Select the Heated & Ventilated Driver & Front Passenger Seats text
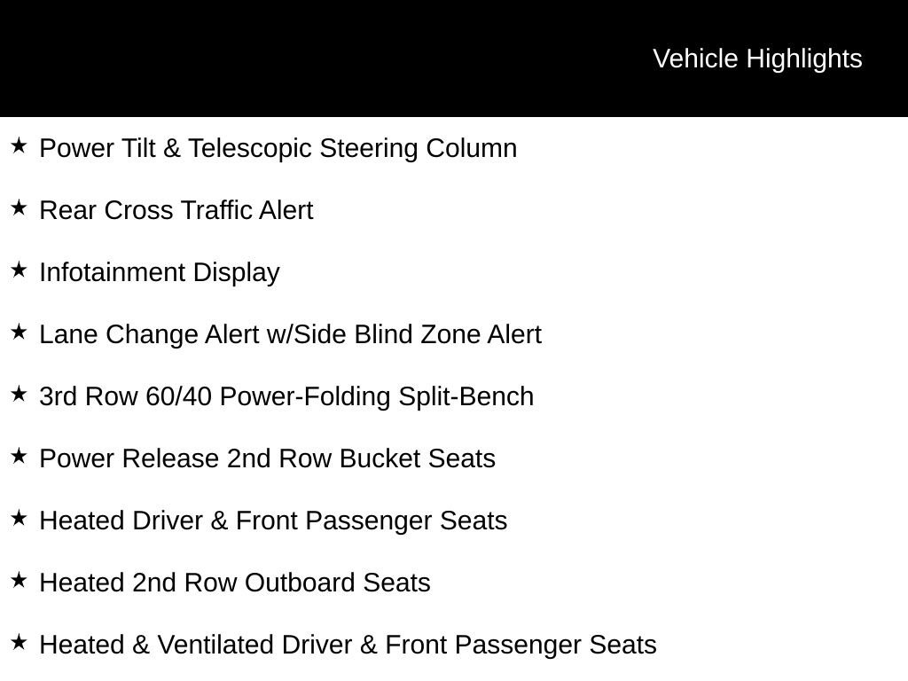 pyautogui.click(x=348, y=645)
